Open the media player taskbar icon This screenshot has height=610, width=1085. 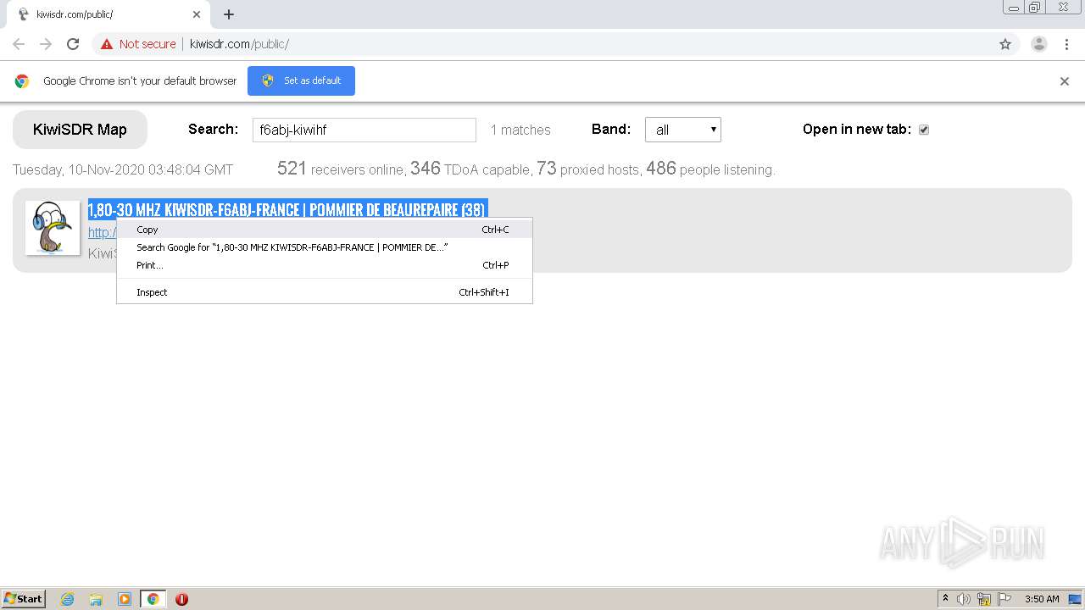coord(125,599)
